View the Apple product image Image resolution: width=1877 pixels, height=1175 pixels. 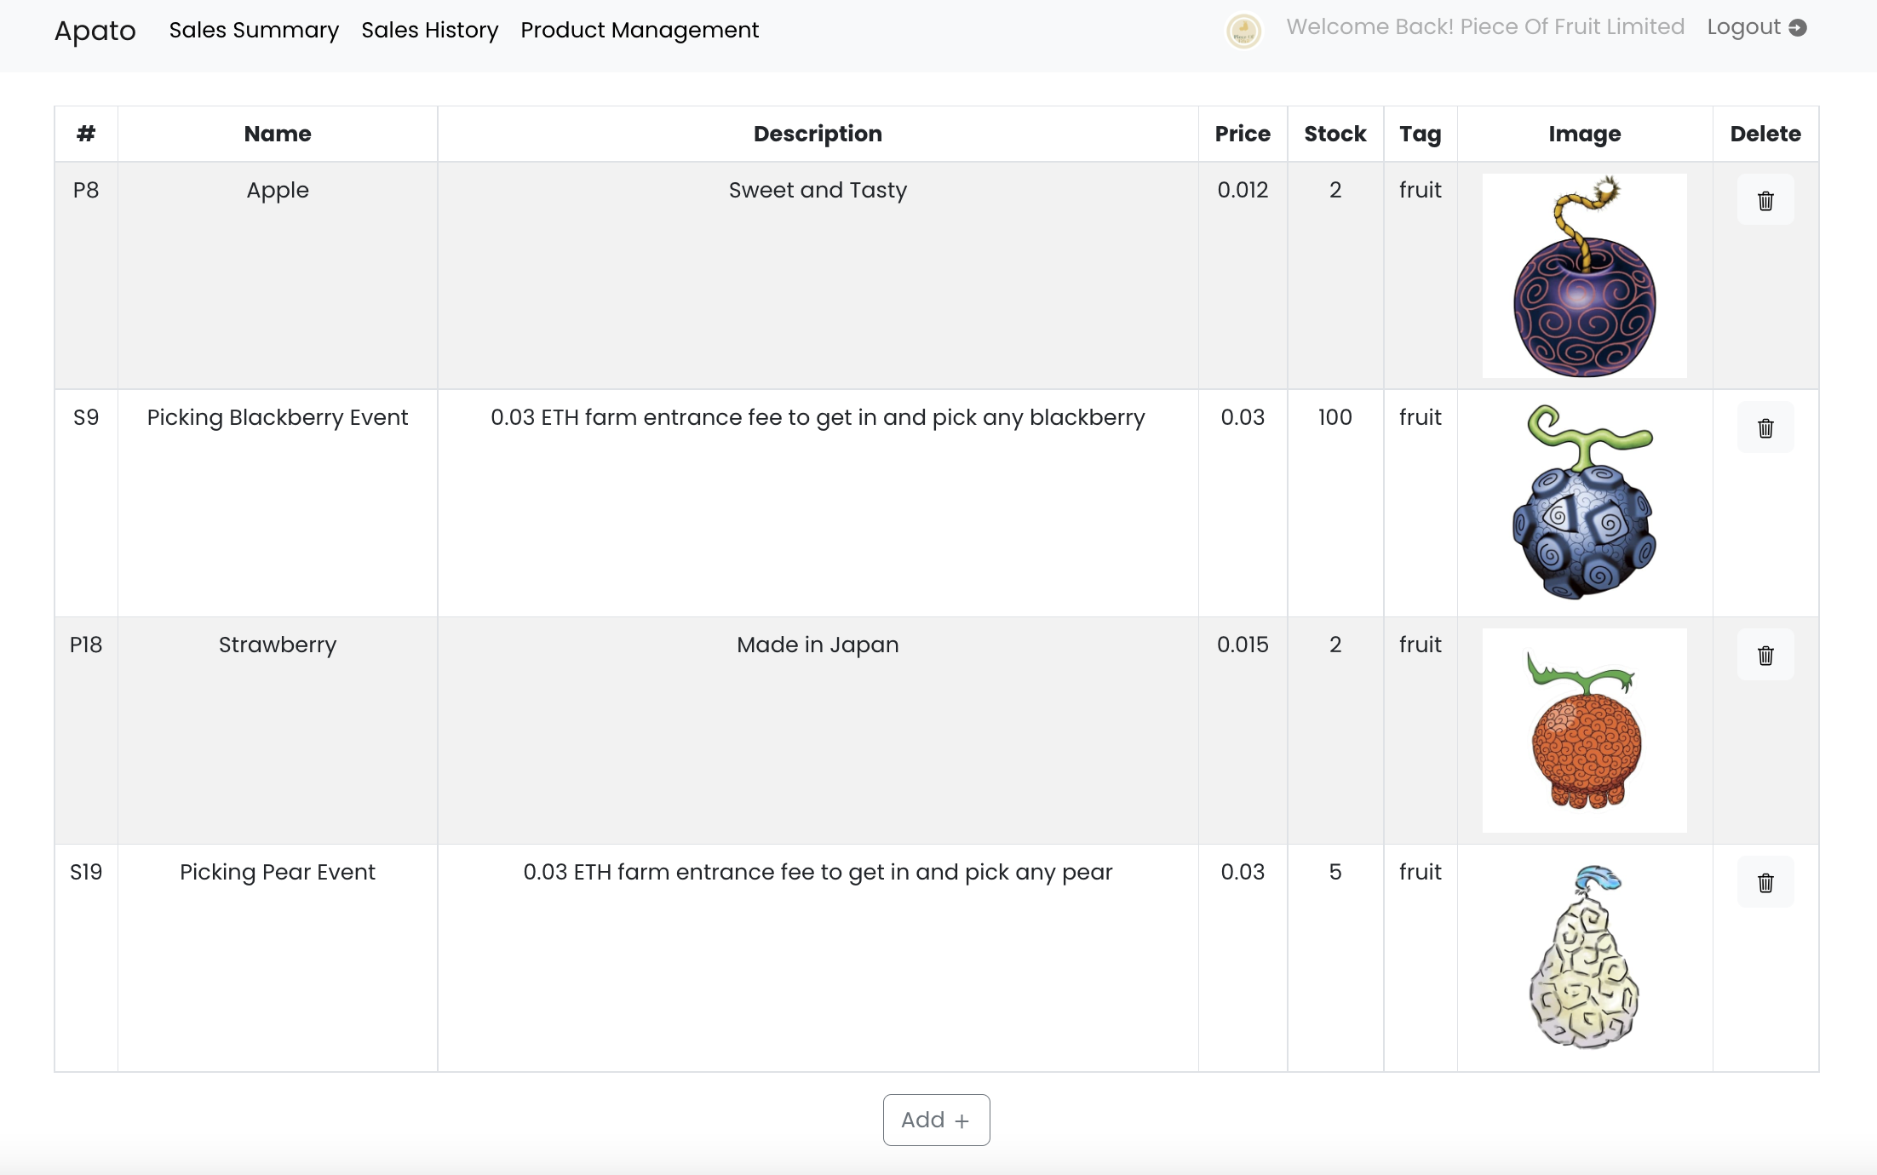(x=1584, y=276)
